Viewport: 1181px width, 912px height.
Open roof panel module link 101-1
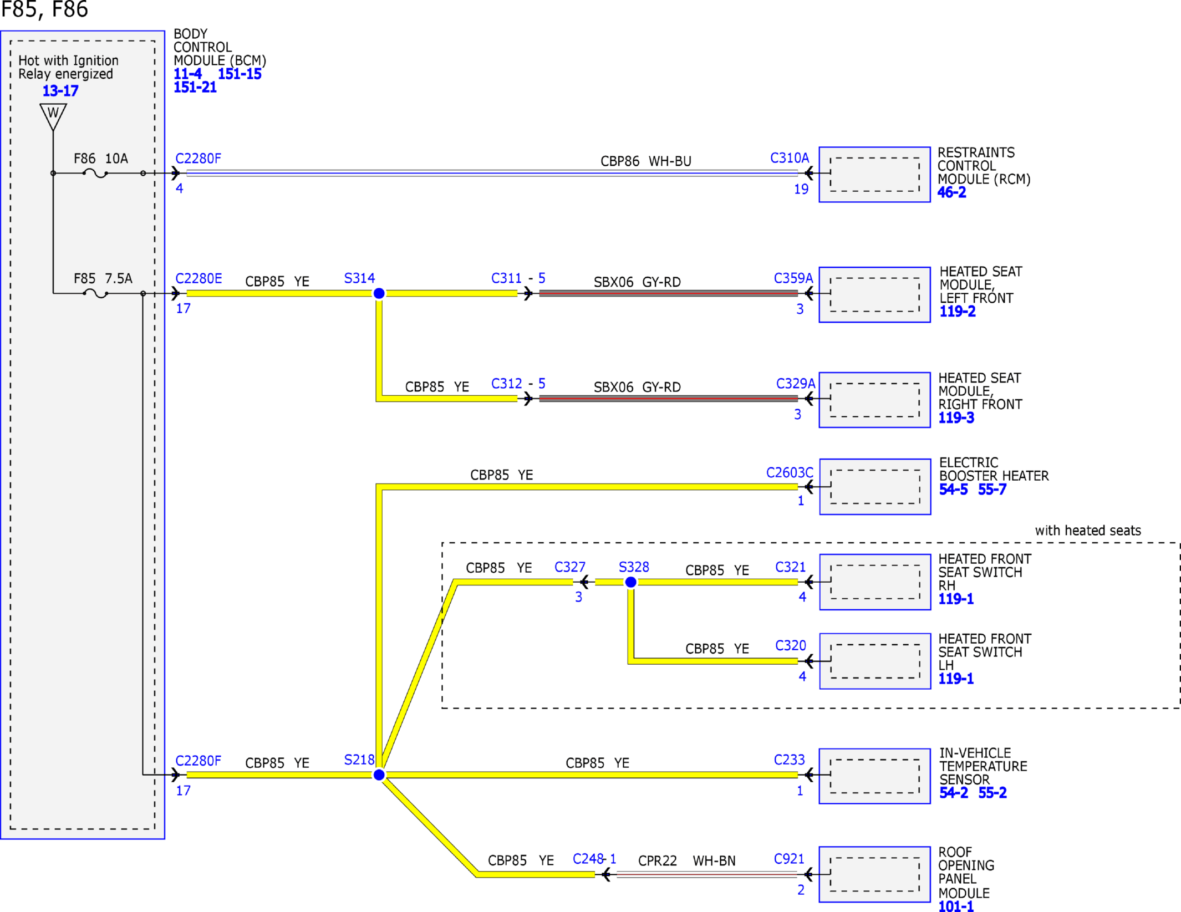coord(956,906)
